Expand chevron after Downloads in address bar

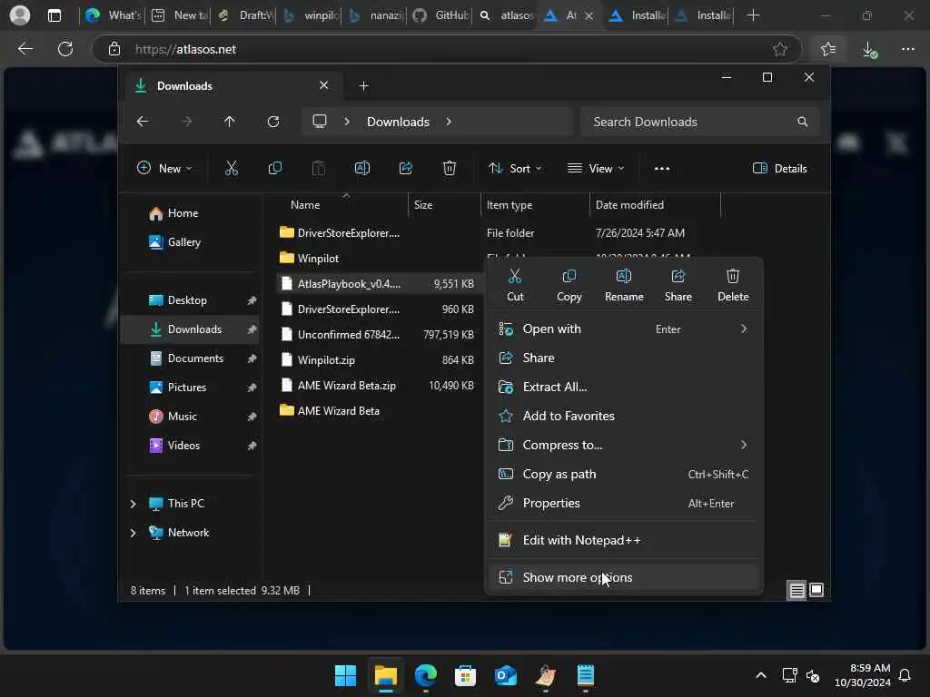[449, 122]
